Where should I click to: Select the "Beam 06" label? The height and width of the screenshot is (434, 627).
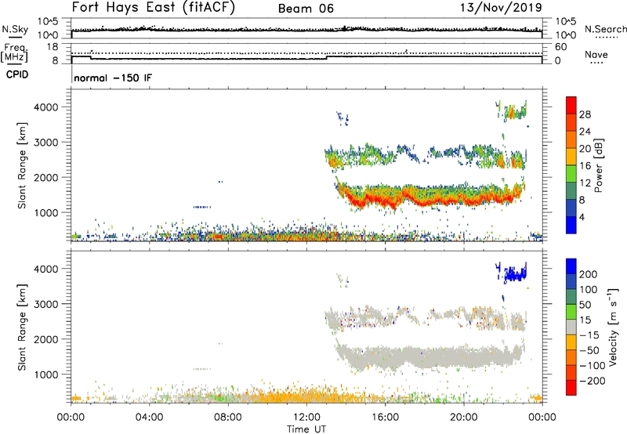tap(306, 9)
